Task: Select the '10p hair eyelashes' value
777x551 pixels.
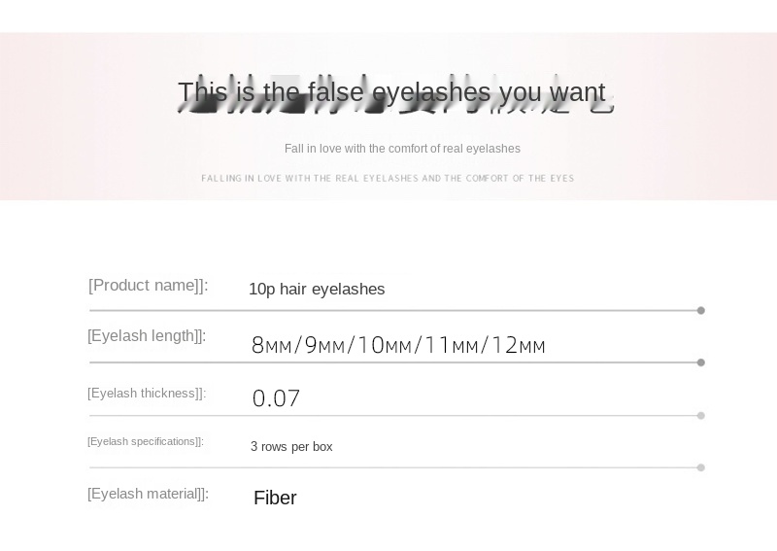Action: (317, 290)
